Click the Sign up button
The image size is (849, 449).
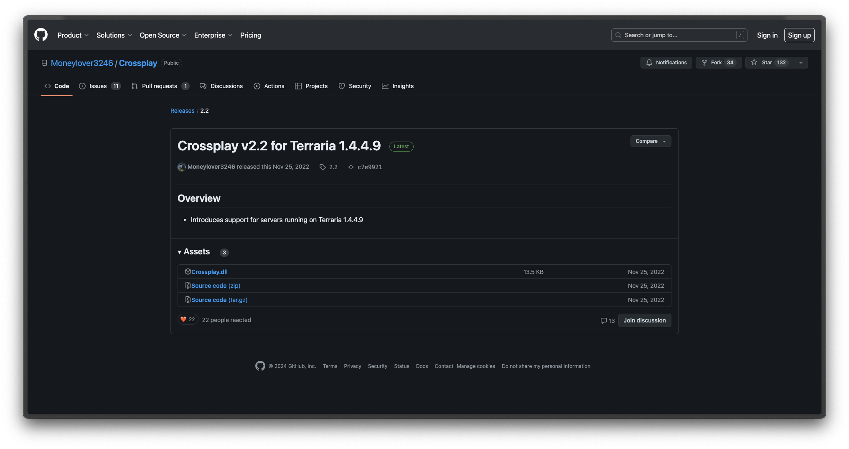799,35
